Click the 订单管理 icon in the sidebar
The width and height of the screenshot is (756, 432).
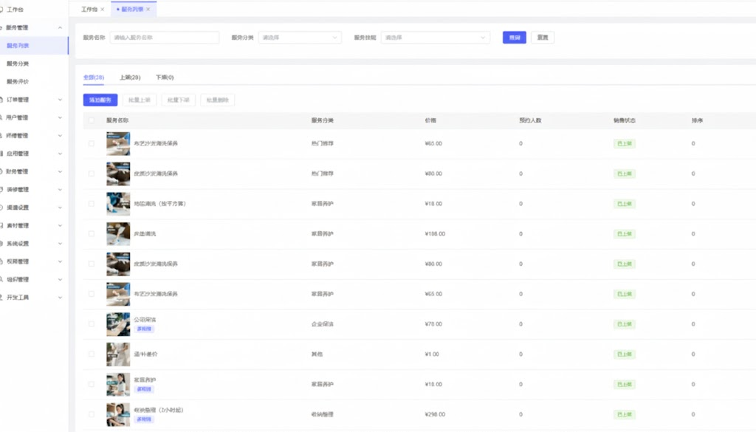click(x=2, y=100)
